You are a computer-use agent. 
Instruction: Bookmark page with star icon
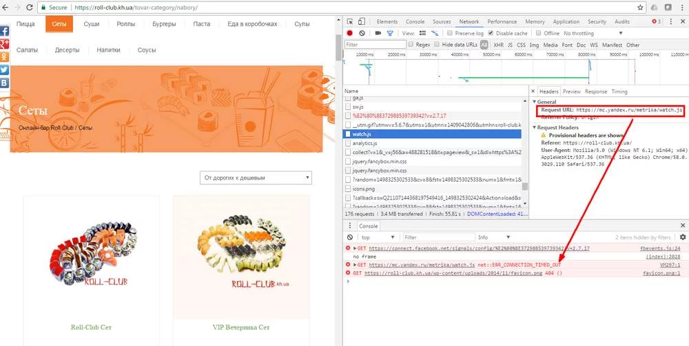click(x=640, y=8)
